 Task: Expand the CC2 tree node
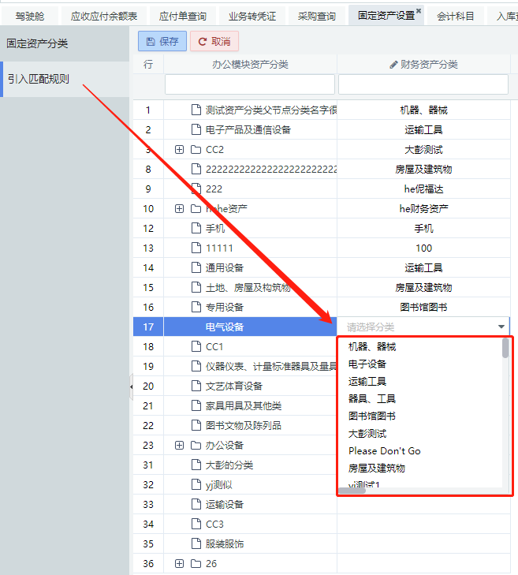click(x=179, y=150)
